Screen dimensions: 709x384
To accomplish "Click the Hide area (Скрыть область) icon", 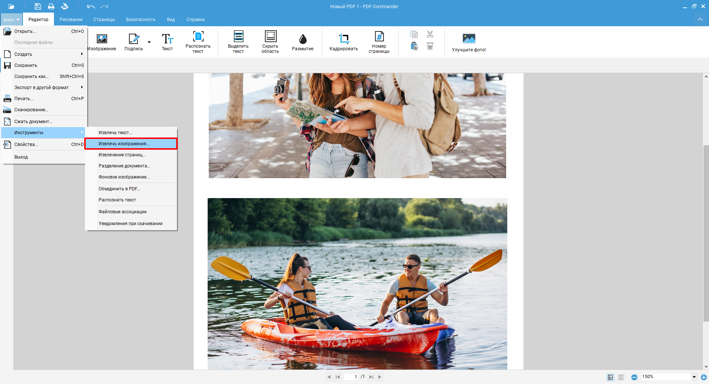I will [270, 37].
